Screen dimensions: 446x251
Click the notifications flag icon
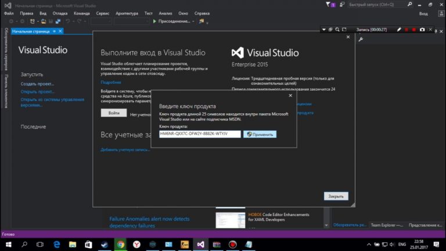coord(330,5)
